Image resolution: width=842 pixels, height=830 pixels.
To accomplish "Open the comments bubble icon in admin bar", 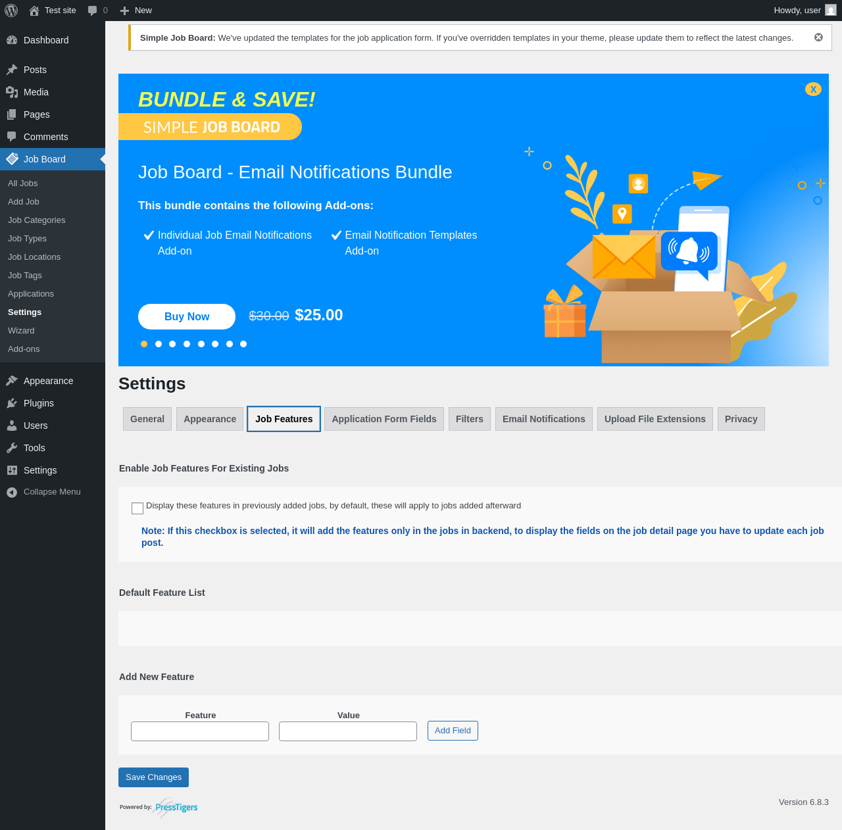I will 93,11.
